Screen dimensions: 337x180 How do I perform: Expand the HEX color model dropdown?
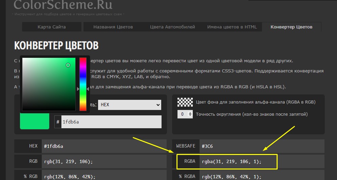[130, 105]
